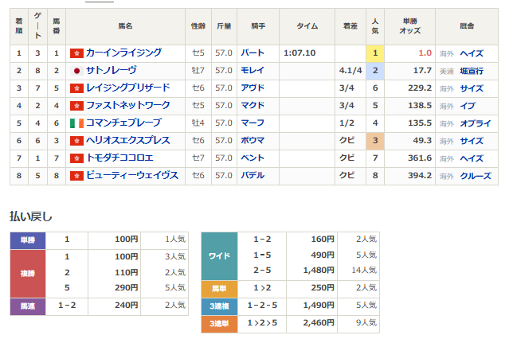Select the ワイド payout label
This screenshot has width=509, height=339.
[219, 255]
